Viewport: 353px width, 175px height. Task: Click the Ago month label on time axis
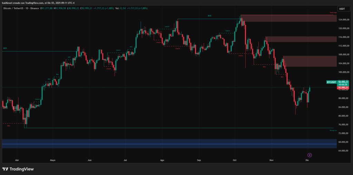tap(162, 161)
